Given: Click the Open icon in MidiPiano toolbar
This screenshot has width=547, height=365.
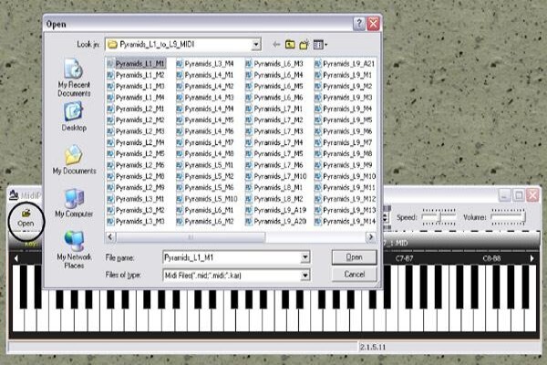Looking at the screenshot, I should pos(26,218).
